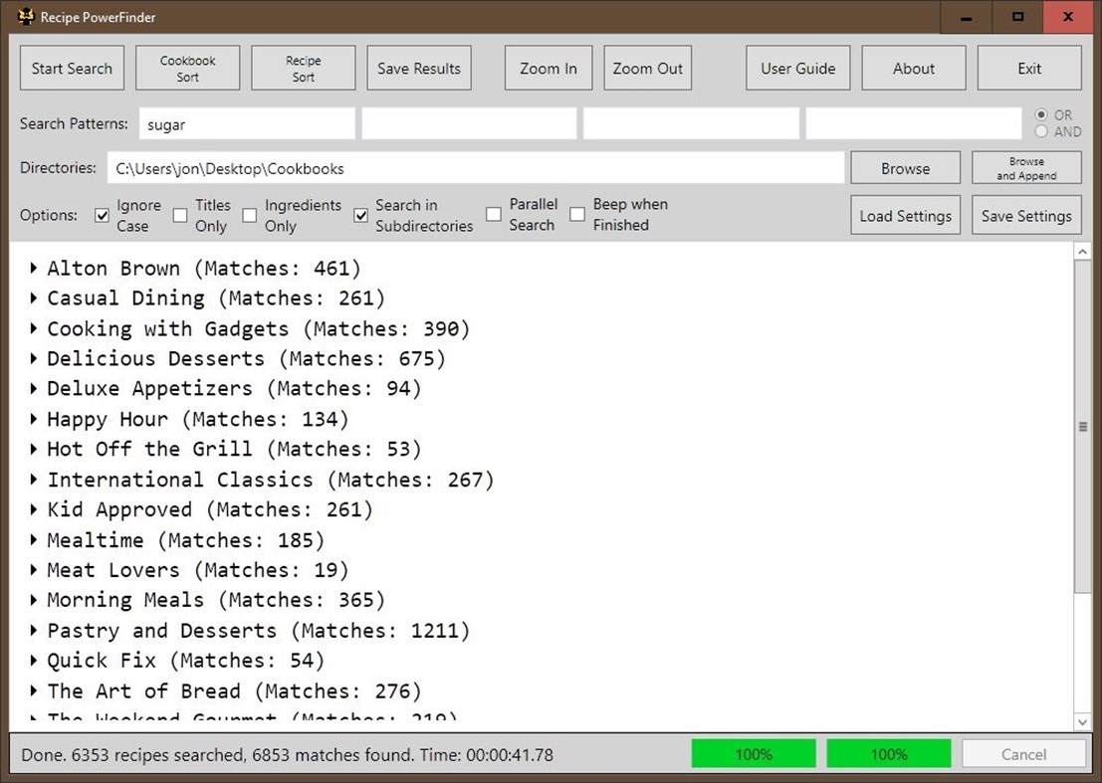Viewport: 1102px width, 783px height.
Task: Click Browse and Append for directories
Action: [1026, 166]
